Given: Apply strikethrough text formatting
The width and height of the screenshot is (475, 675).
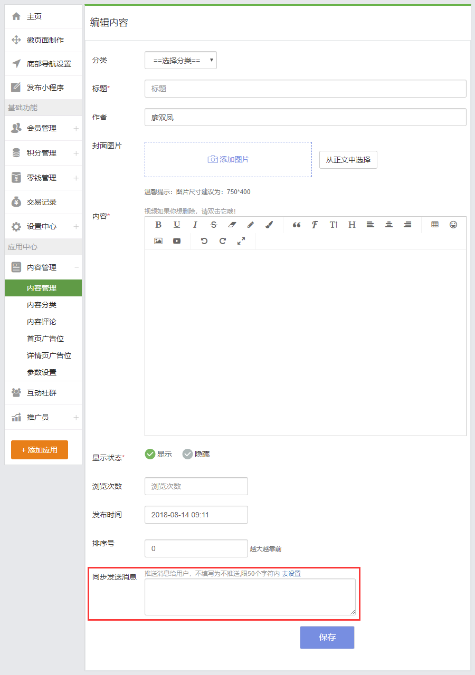Looking at the screenshot, I should click(213, 225).
